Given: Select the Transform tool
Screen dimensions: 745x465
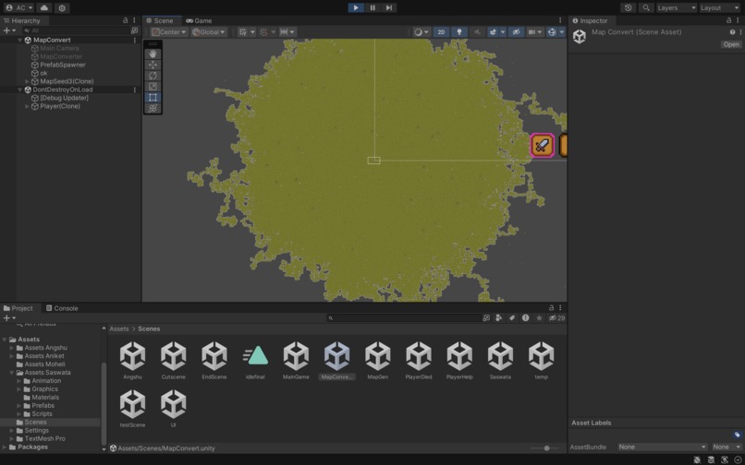Looking at the screenshot, I should click(153, 109).
